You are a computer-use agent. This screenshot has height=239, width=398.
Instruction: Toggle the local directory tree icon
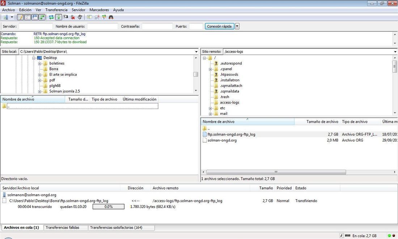point(27,17)
